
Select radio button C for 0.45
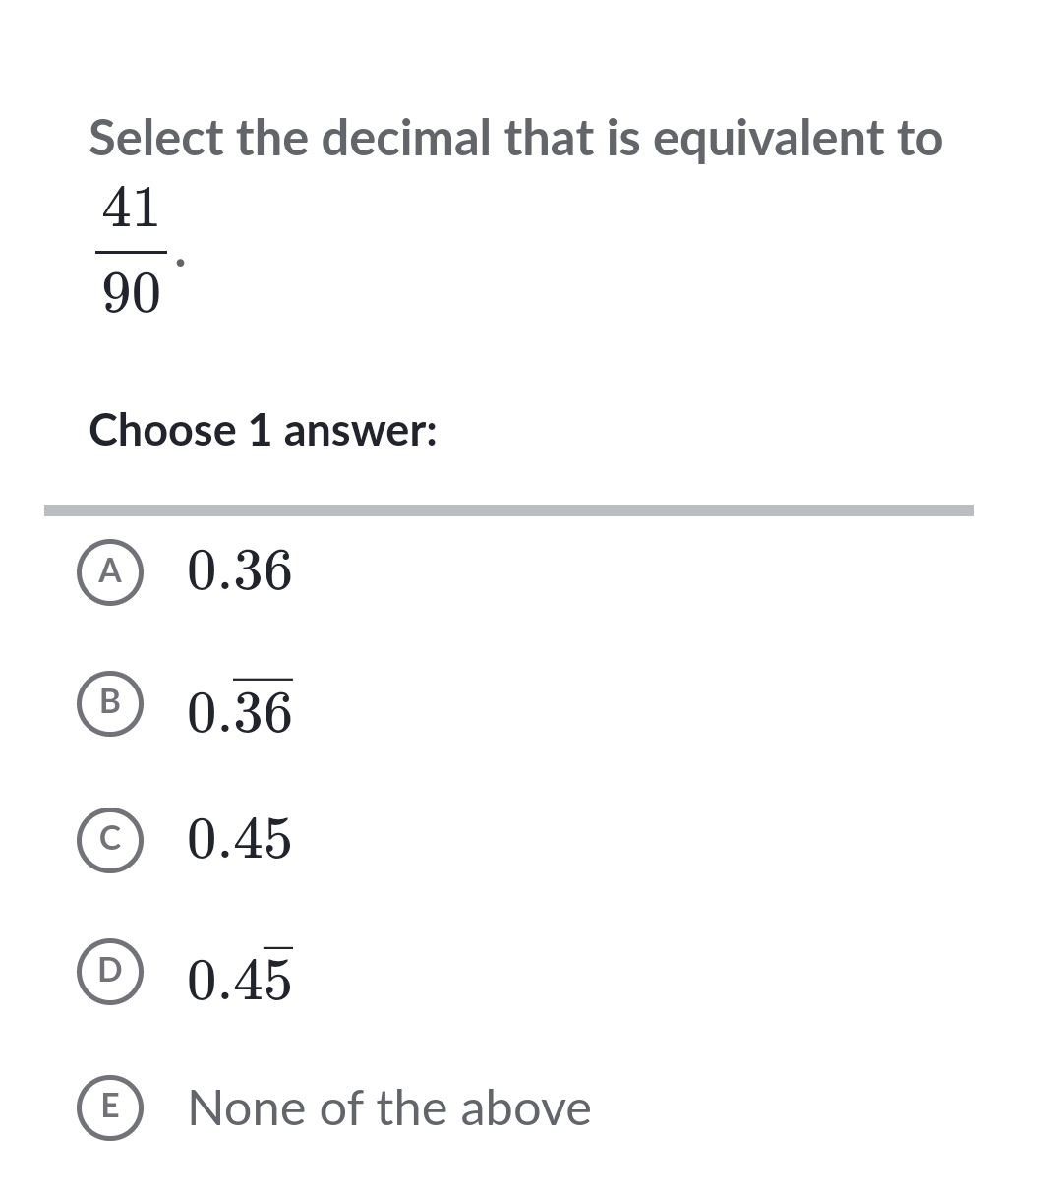(110, 839)
